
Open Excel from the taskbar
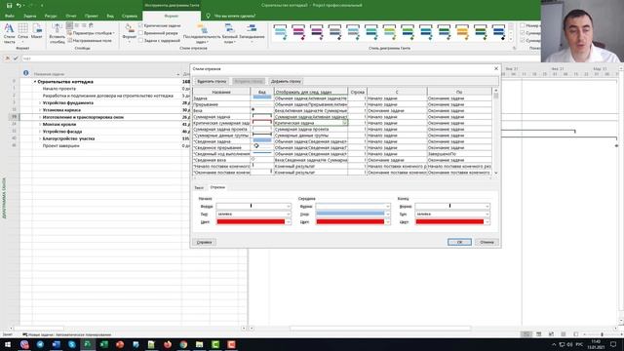(104, 344)
